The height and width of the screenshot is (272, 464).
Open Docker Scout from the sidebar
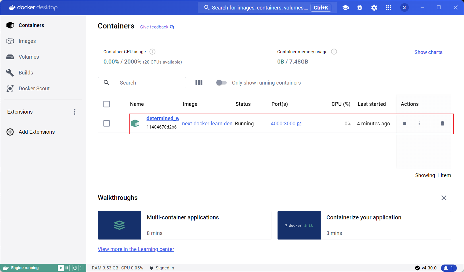(34, 89)
